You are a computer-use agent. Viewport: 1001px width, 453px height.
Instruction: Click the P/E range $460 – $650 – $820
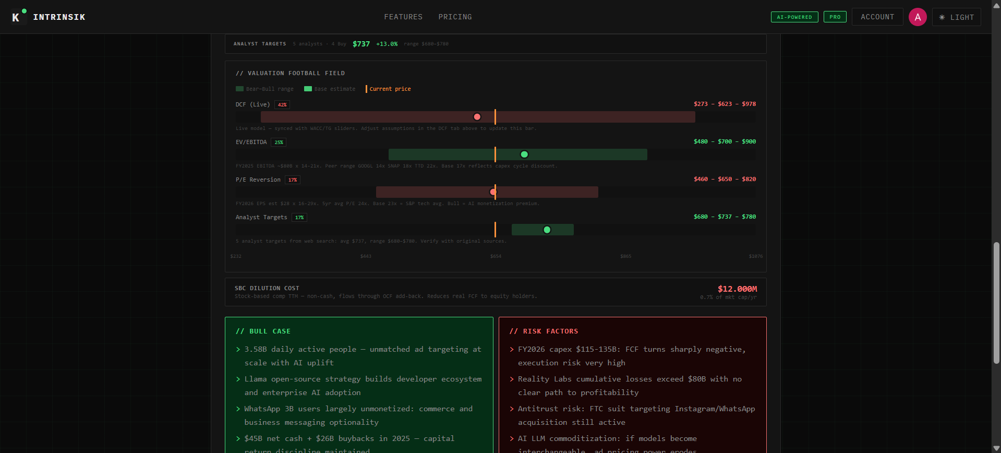725,179
